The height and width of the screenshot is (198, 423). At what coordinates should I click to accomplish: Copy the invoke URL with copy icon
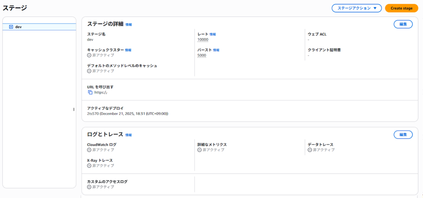pos(90,93)
